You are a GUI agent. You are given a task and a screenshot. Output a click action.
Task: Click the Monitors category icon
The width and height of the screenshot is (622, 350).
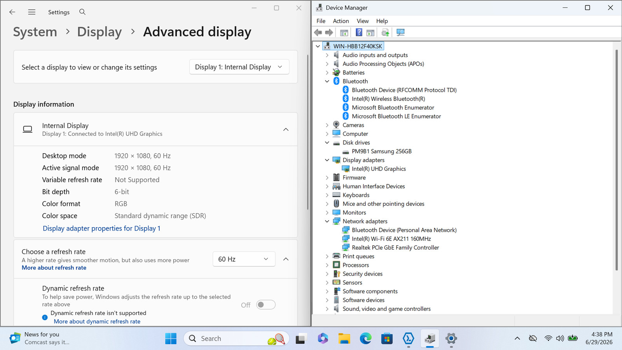[336, 212]
